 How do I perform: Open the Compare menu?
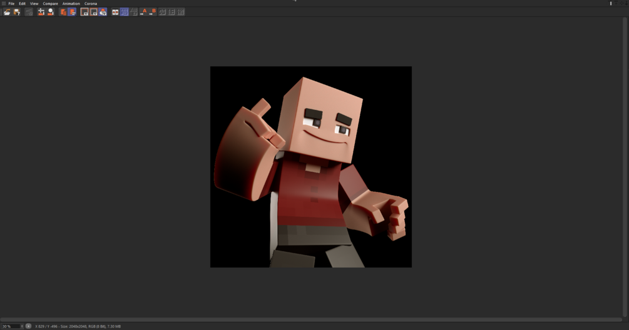(51, 4)
